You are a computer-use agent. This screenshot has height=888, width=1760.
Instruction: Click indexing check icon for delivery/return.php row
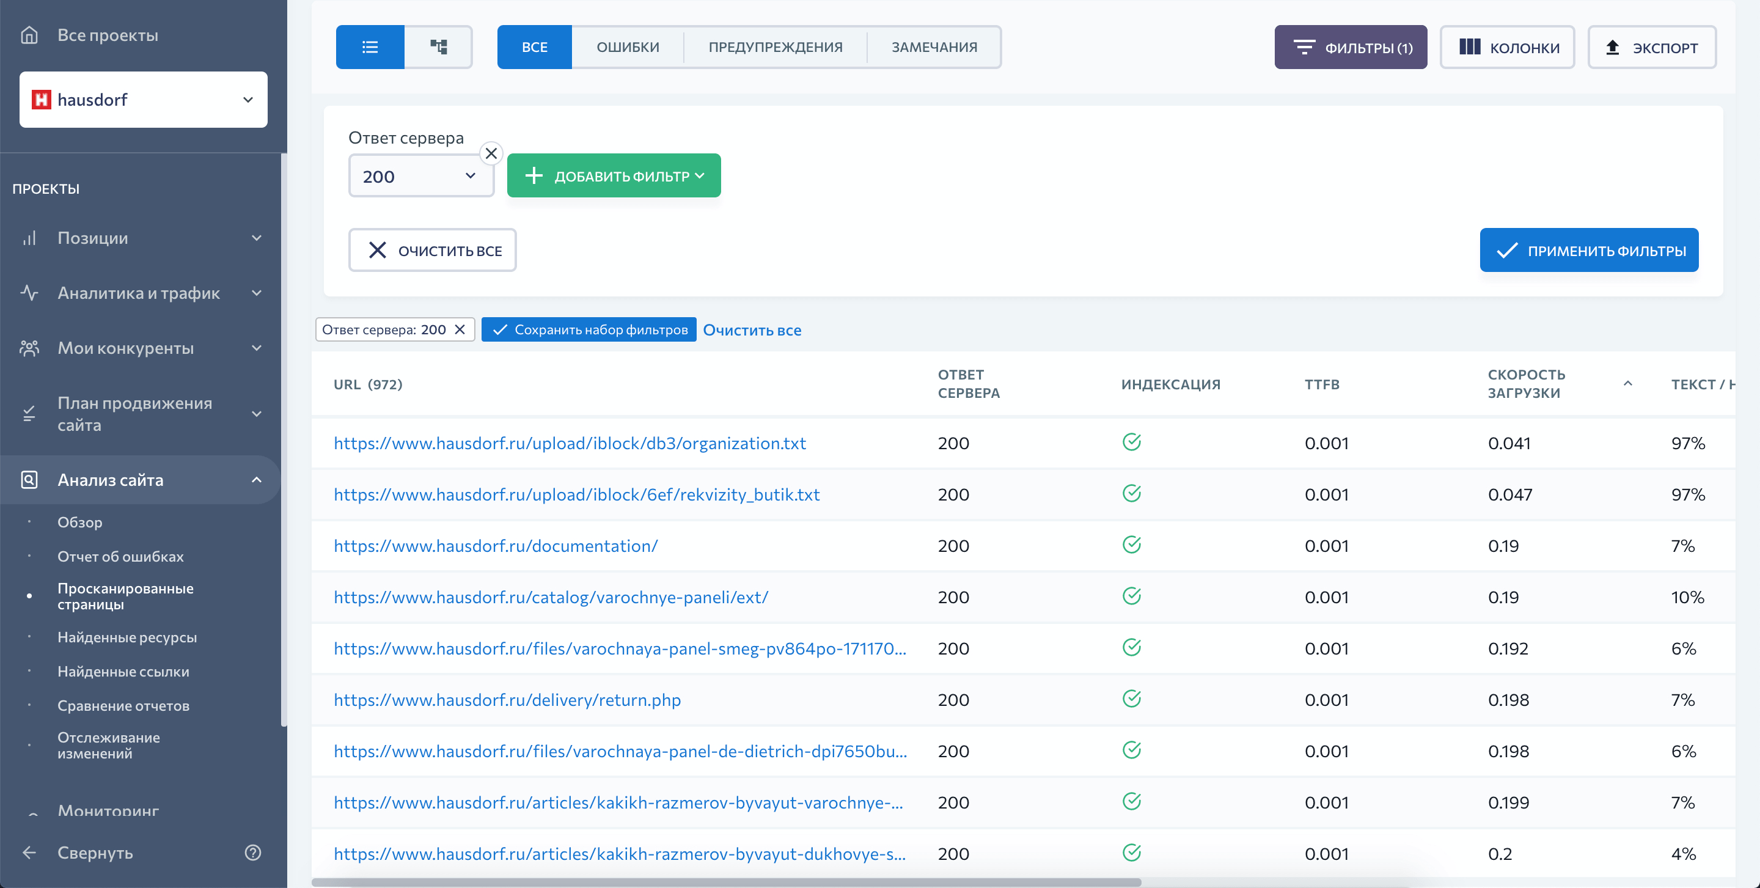(1131, 699)
